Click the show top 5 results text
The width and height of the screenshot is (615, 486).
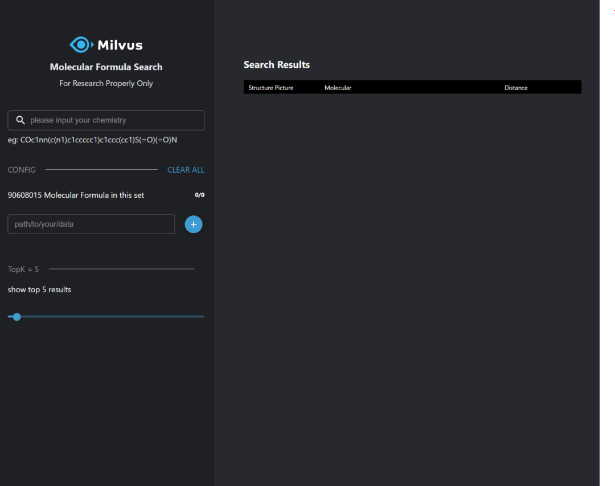pyautogui.click(x=39, y=289)
